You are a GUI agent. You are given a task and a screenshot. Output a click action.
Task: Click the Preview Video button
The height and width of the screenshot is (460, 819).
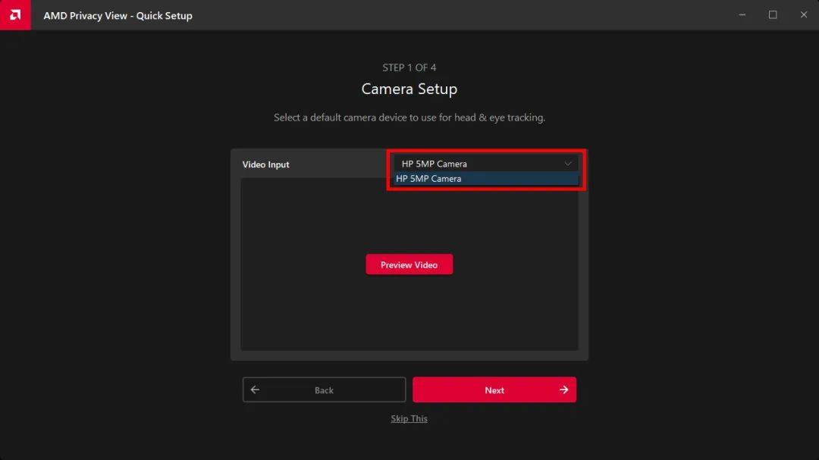tap(409, 264)
